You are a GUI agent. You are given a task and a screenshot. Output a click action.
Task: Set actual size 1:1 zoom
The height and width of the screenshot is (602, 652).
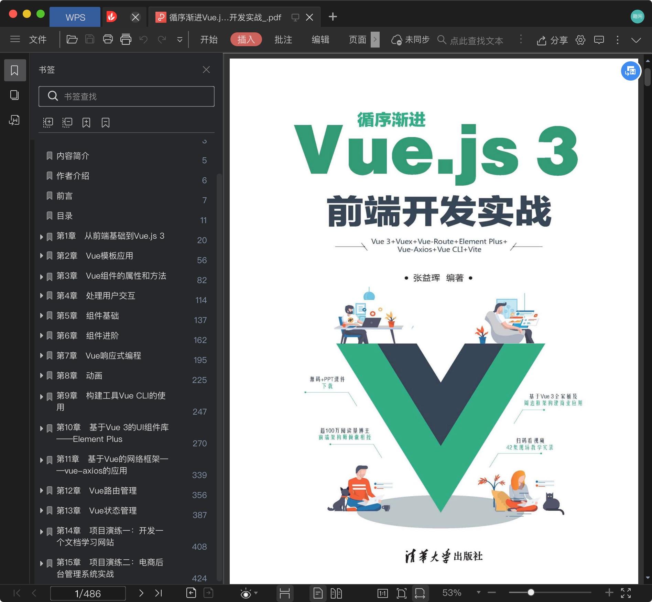[383, 593]
